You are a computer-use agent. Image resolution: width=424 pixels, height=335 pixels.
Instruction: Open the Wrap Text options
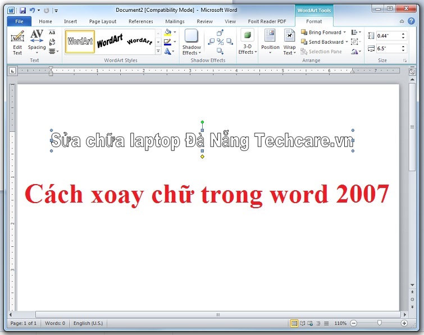click(289, 42)
